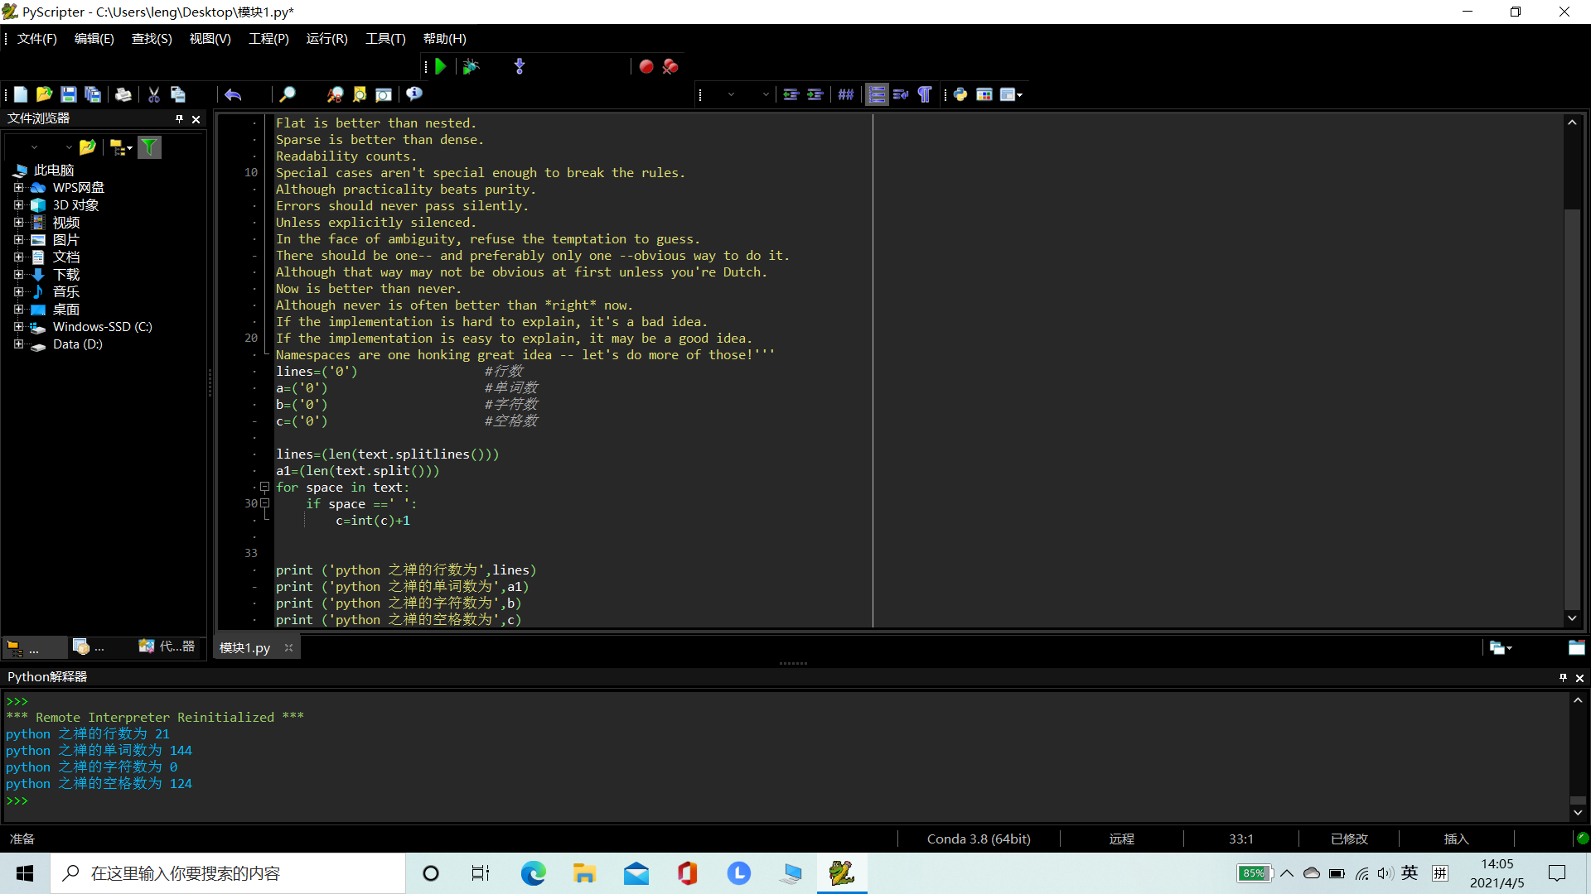Open the search magnifier tool
Viewport: 1591px width, 894px height.
[x=288, y=94]
